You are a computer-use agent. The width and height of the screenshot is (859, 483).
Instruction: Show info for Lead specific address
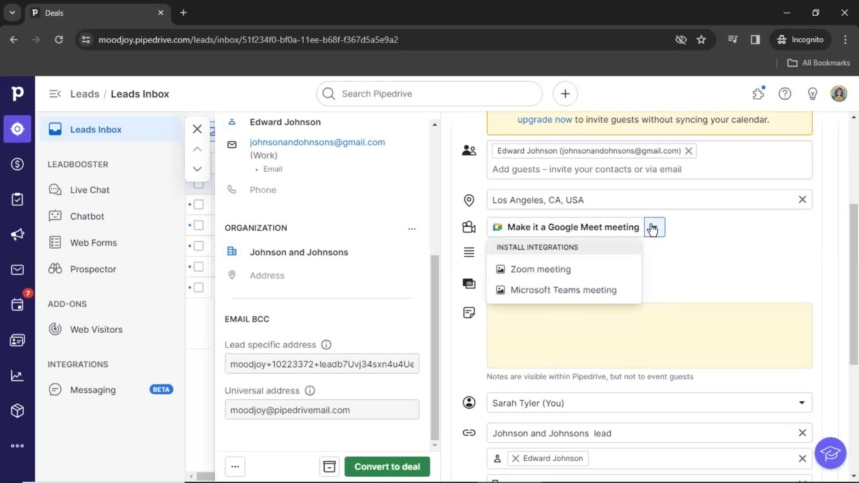pos(326,345)
